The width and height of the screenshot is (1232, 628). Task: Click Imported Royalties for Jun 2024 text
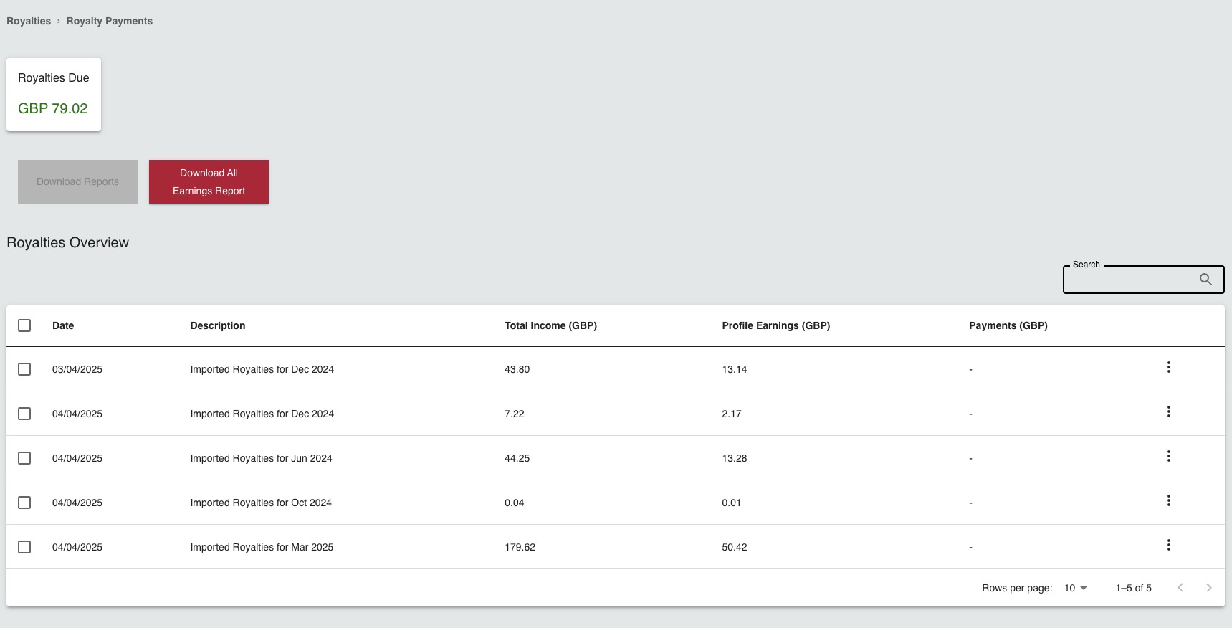[261, 458]
